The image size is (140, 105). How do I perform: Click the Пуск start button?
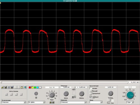click(109, 100)
